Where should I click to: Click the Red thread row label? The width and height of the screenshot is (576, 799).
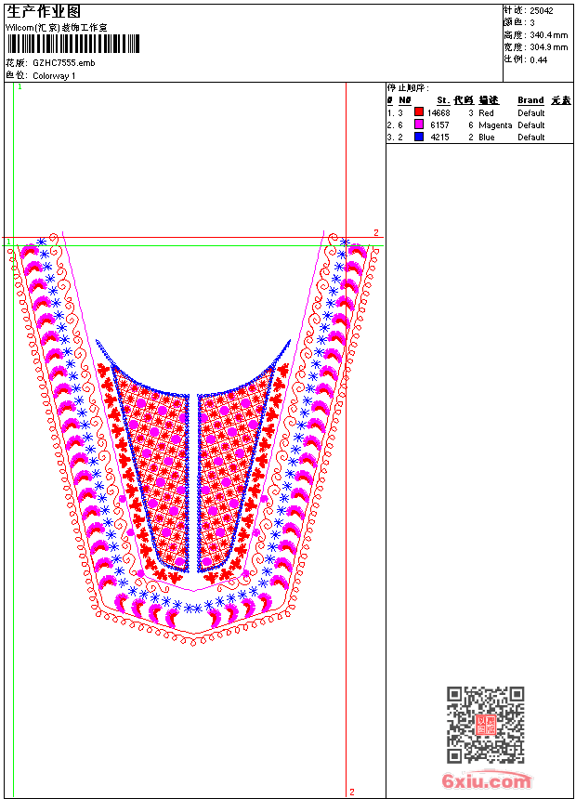pyautogui.click(x=486, y=112)
